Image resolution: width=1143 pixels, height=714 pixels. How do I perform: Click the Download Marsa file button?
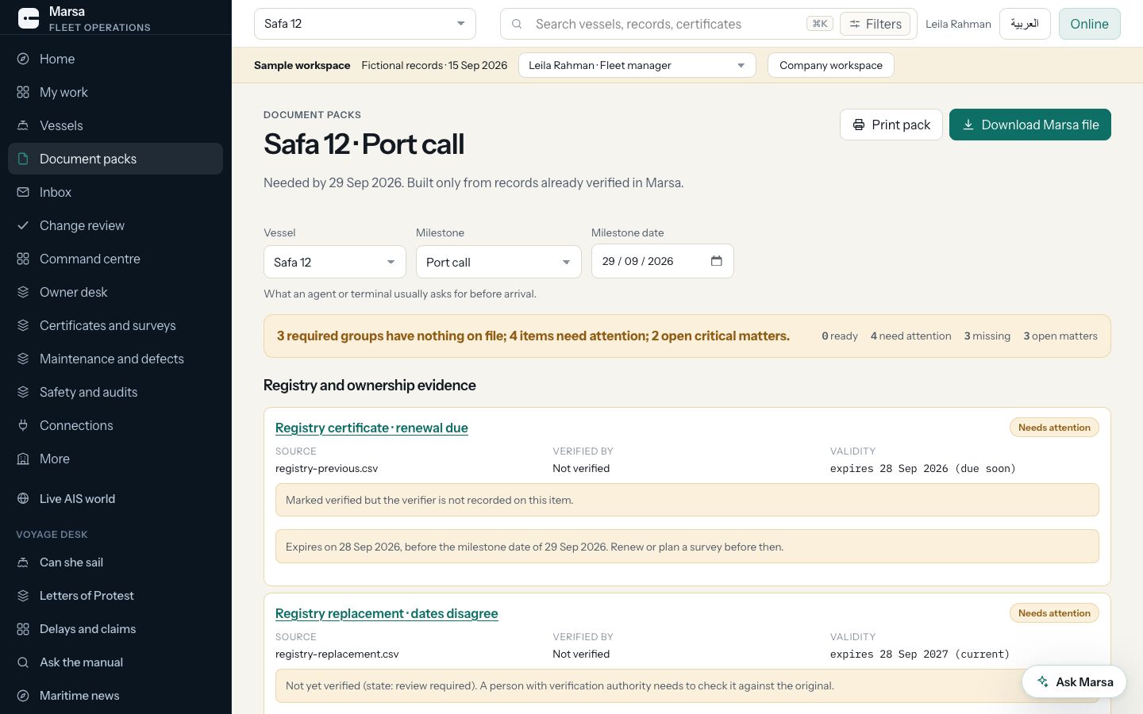(1030, 125)
